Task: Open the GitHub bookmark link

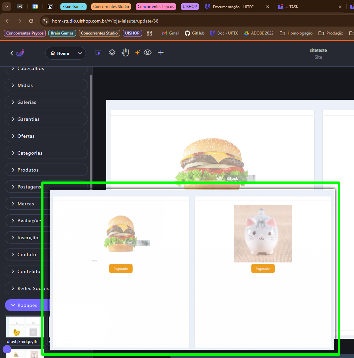Action: (x=194, y=33)
